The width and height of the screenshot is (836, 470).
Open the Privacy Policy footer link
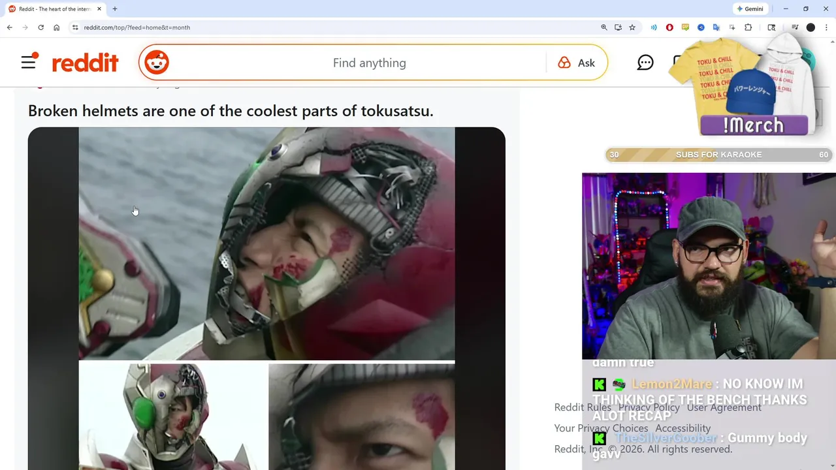649,407
